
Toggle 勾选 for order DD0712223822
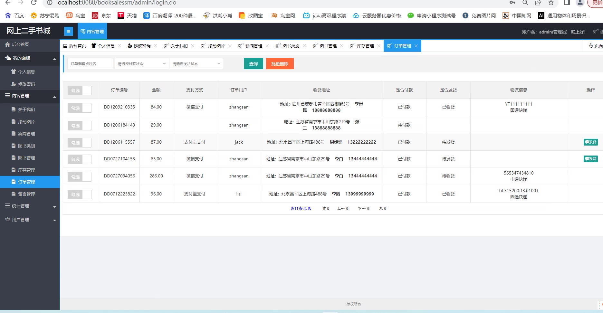coord(79,194)
